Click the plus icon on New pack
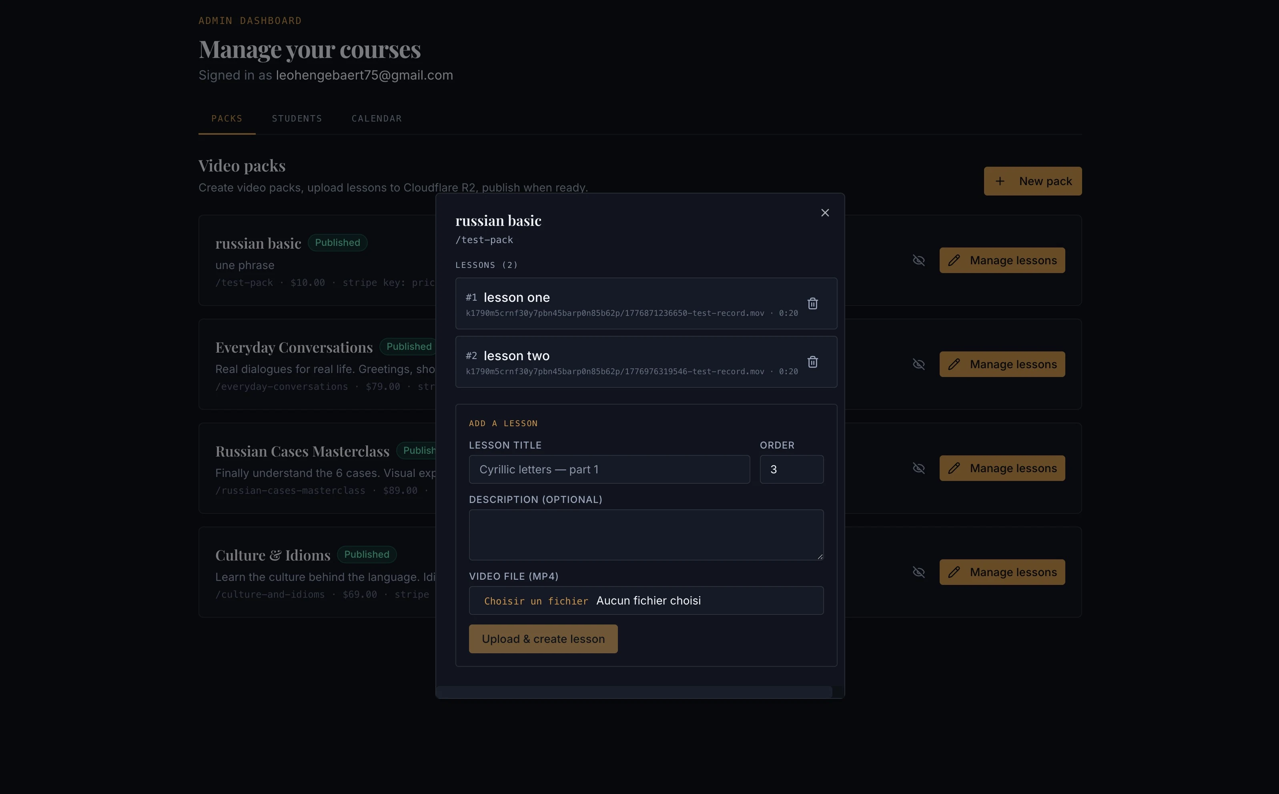Image resolution: width=1279 pixels, height=794 pixels. (1000, 181)
